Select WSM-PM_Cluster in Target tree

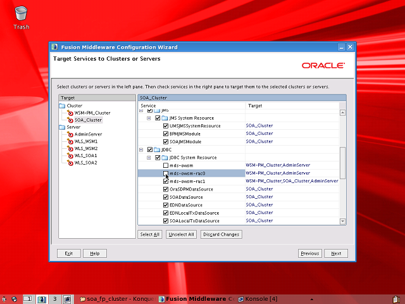92,113
